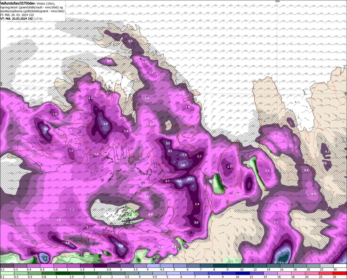Click the 4.5 precipitation value on map

click(x=190, y=179)
